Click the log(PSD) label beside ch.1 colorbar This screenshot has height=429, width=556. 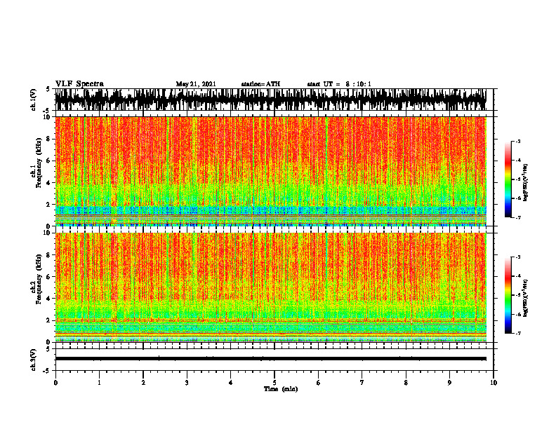click(526, 183)
